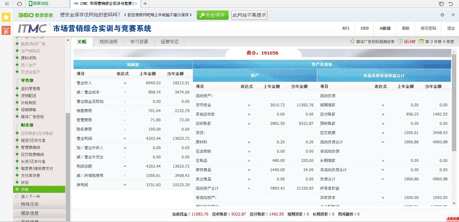Select 原料采购 in sidebar
This screenshot has height=222, width=459.
tap(29, 58)
